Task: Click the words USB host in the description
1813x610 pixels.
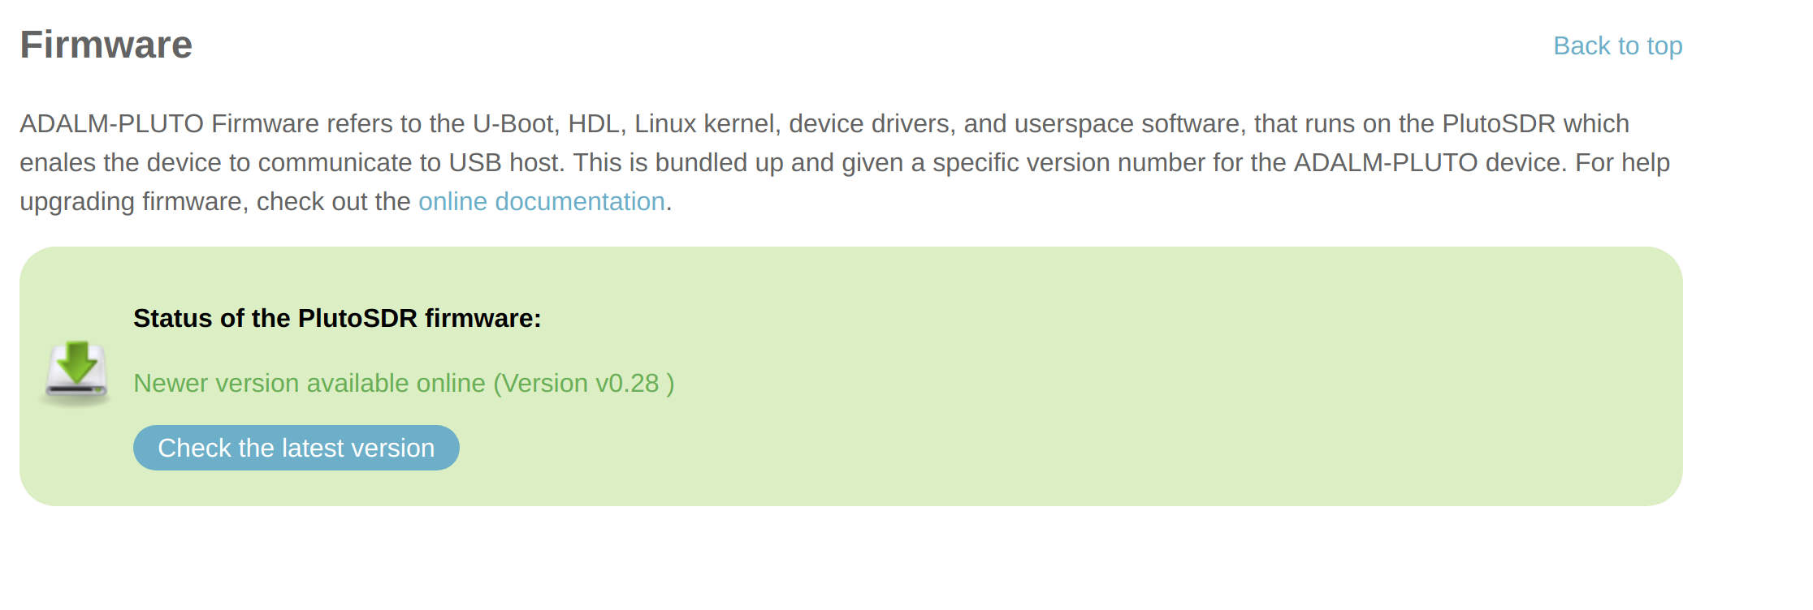Action: (506, 162)
